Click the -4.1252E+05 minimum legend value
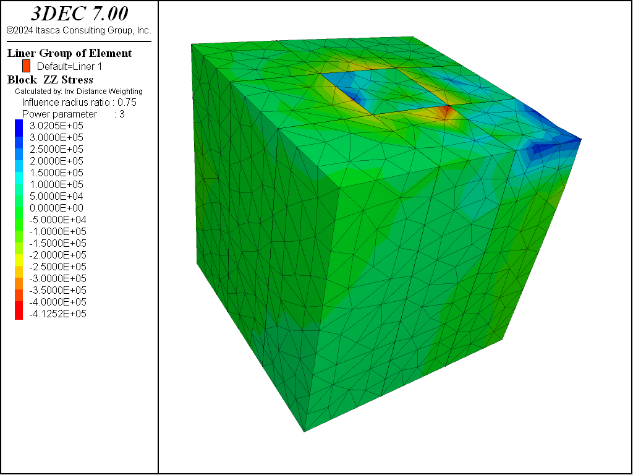 [57, 314]
